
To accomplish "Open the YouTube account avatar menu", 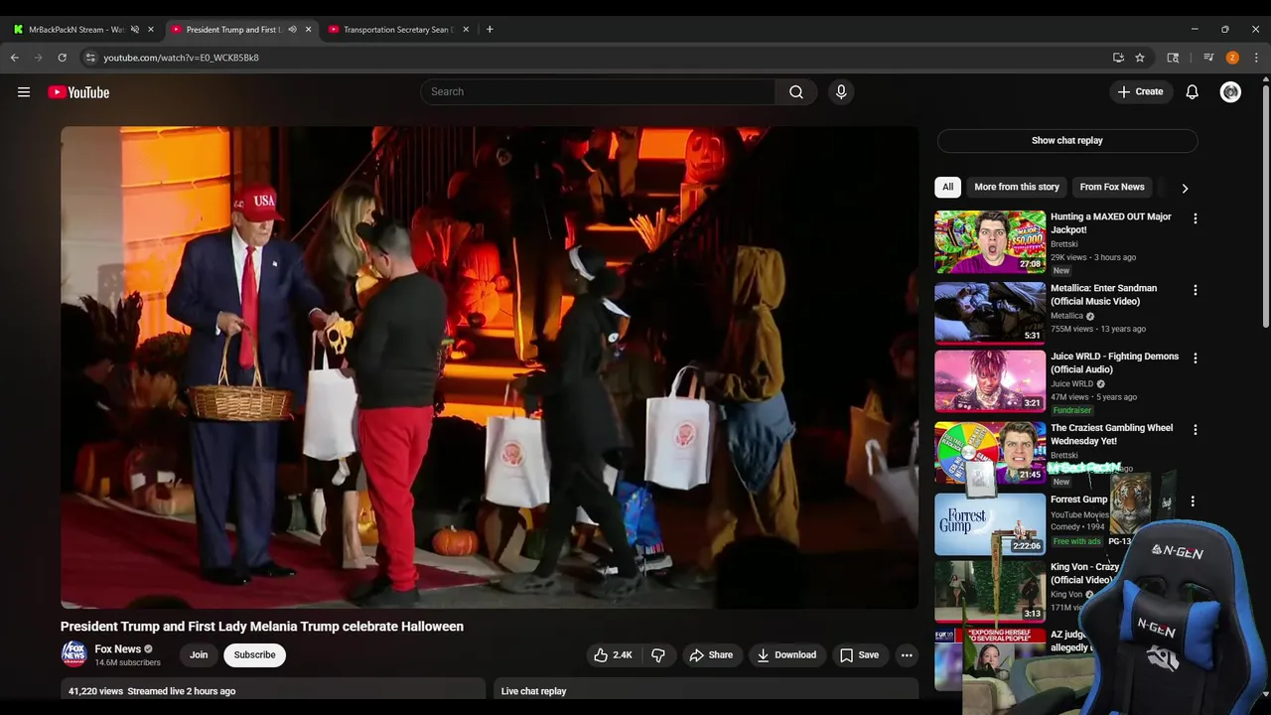I will [1230, 92].
